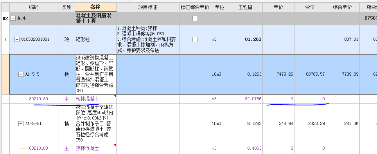Select row number 1 header

[5, 40]
